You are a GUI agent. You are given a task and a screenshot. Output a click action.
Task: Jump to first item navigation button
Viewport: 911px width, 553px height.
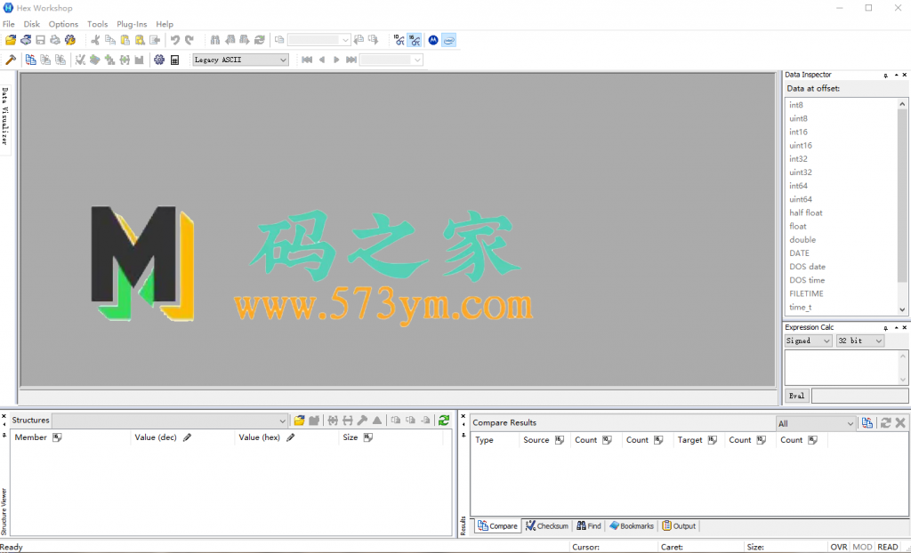[307, 60]
